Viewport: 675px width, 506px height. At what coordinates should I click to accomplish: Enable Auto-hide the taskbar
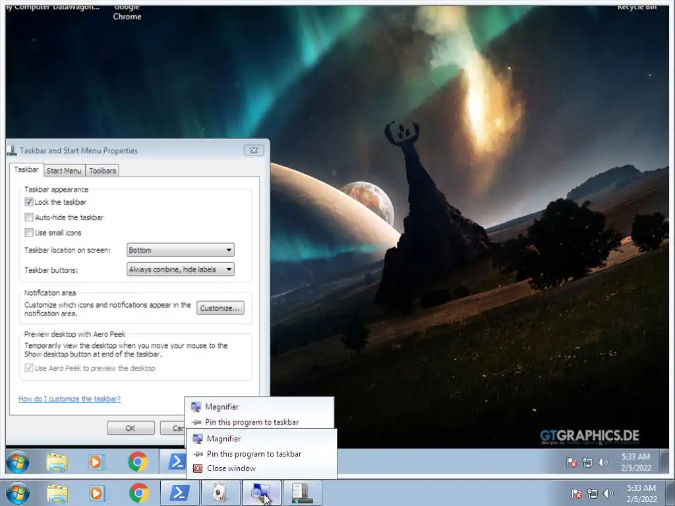tap(29, 217)
